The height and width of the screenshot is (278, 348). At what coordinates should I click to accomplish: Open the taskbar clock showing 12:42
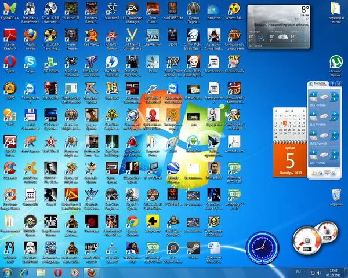click(x=333, y=273)
